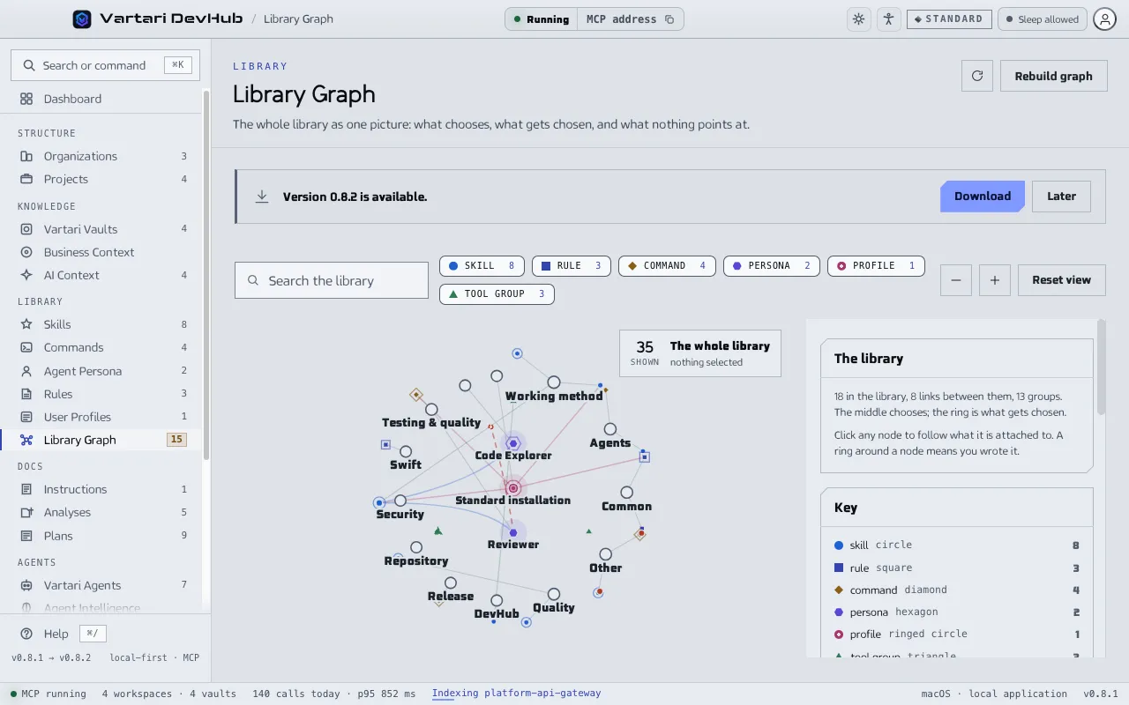This screenshot has width=1129, height=705.
Task: Toggle the PERSONA filter chip
Action: (772, 266)
